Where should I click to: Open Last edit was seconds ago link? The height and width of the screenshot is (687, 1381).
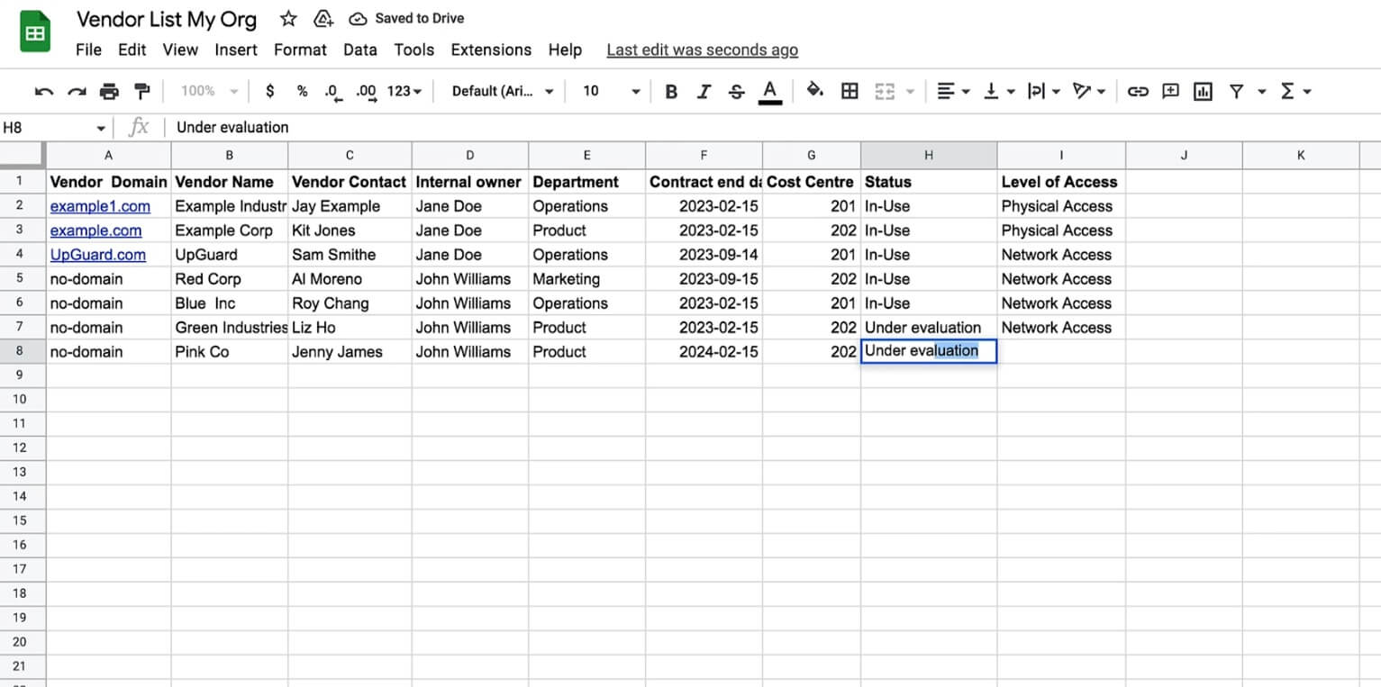(x=703, y=50)
